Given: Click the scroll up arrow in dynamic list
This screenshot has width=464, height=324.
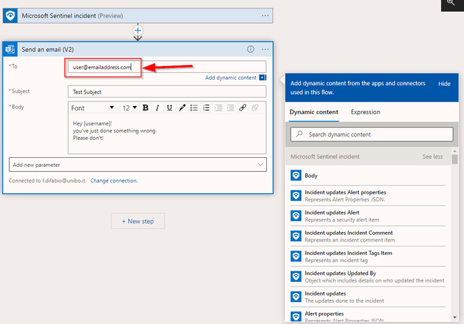Looking at the screenshot, I should pos(454,152).
